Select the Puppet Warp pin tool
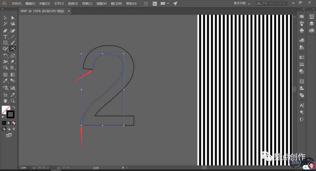The width and height of the screenshot is (316, 171). (13, 61)
